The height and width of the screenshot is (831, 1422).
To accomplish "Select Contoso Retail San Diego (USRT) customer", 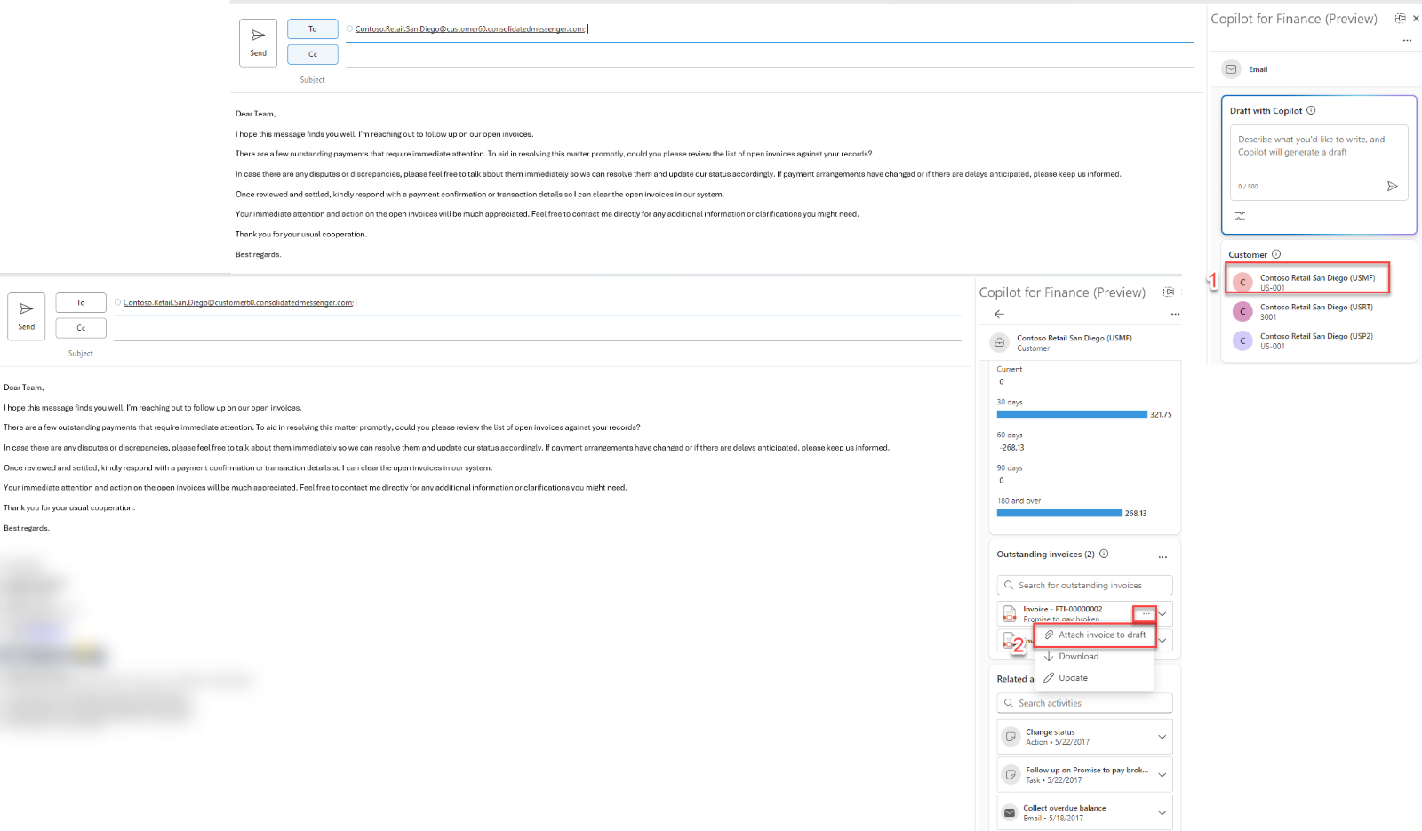I will (x=1316, y=312).
